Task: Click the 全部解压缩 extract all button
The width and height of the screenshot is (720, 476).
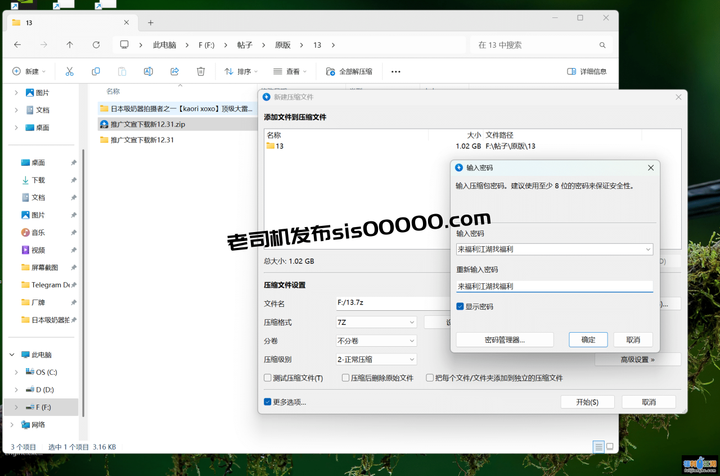Action: [x=349, y=71]
